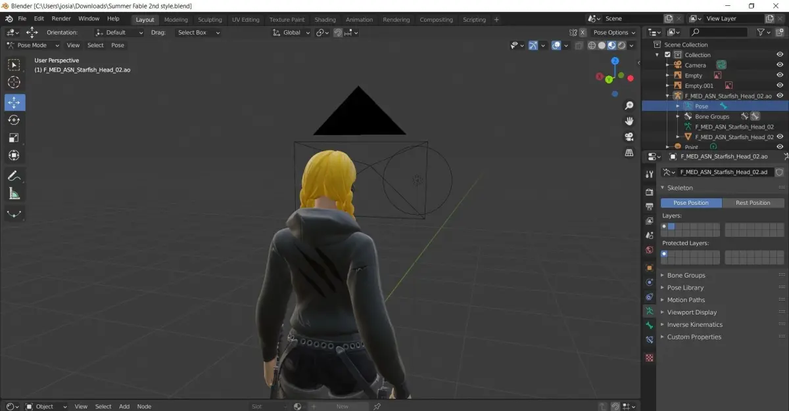This screenshot has height=411, width=789.
Task: Open the Object Constraints properties tab
Action: (x=650, y=297)
